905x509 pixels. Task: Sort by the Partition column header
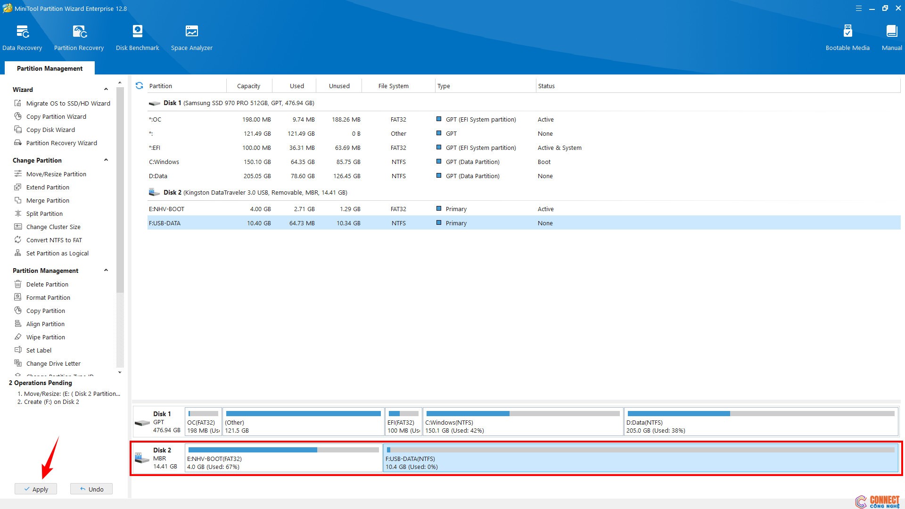(x=187, y=86)
